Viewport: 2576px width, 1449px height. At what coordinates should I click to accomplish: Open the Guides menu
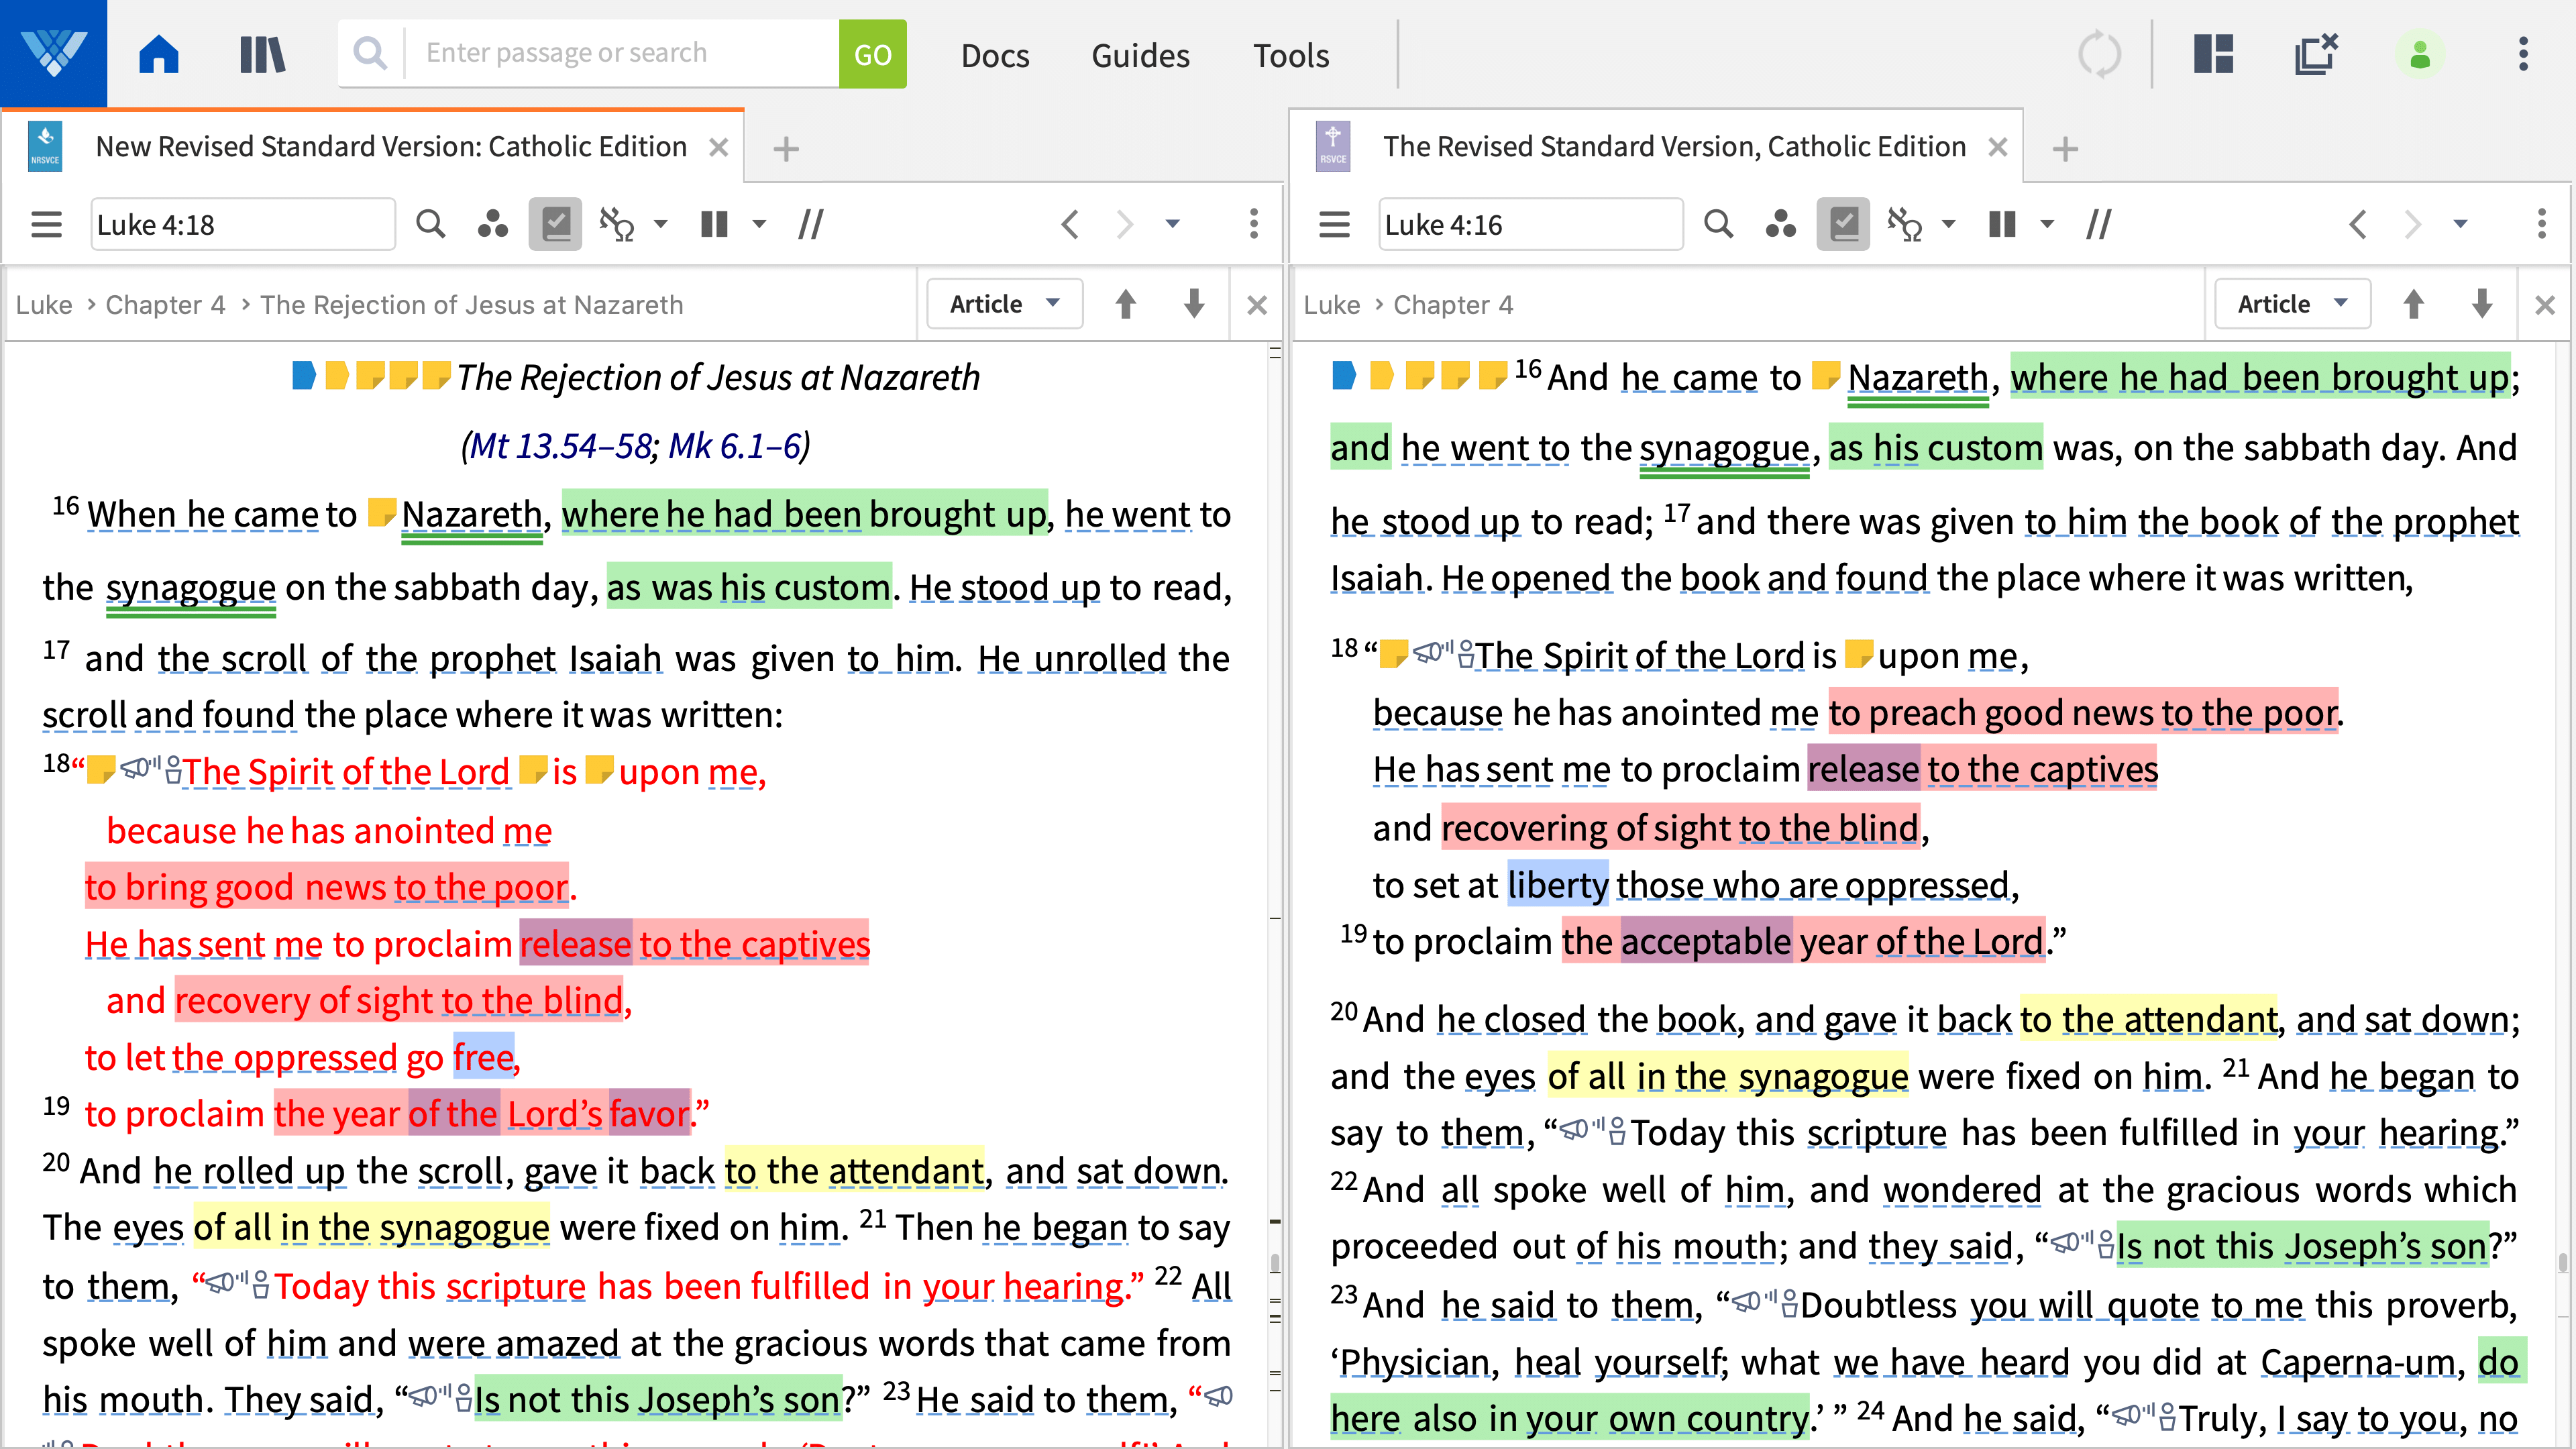click(x=1140, y=55)
